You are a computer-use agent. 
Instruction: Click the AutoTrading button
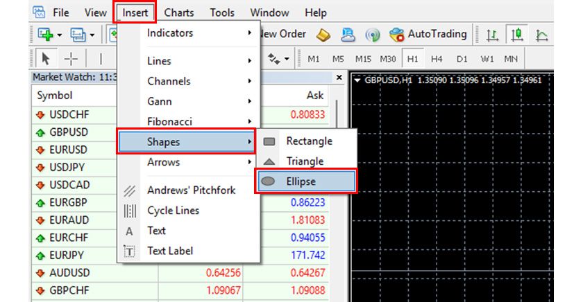point(428,34)
